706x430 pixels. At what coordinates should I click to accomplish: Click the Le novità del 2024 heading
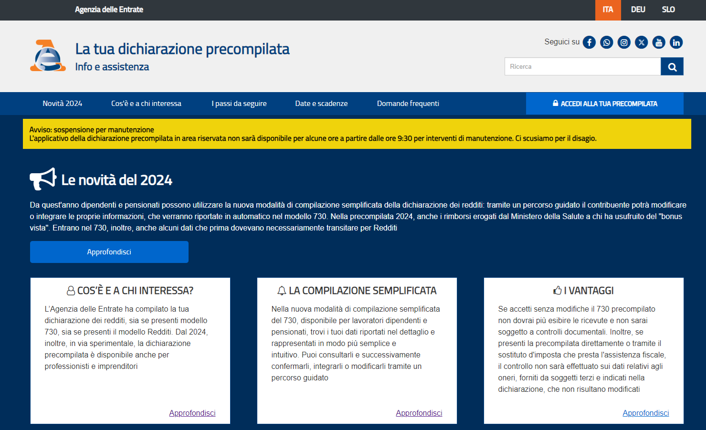coord(117,180)
